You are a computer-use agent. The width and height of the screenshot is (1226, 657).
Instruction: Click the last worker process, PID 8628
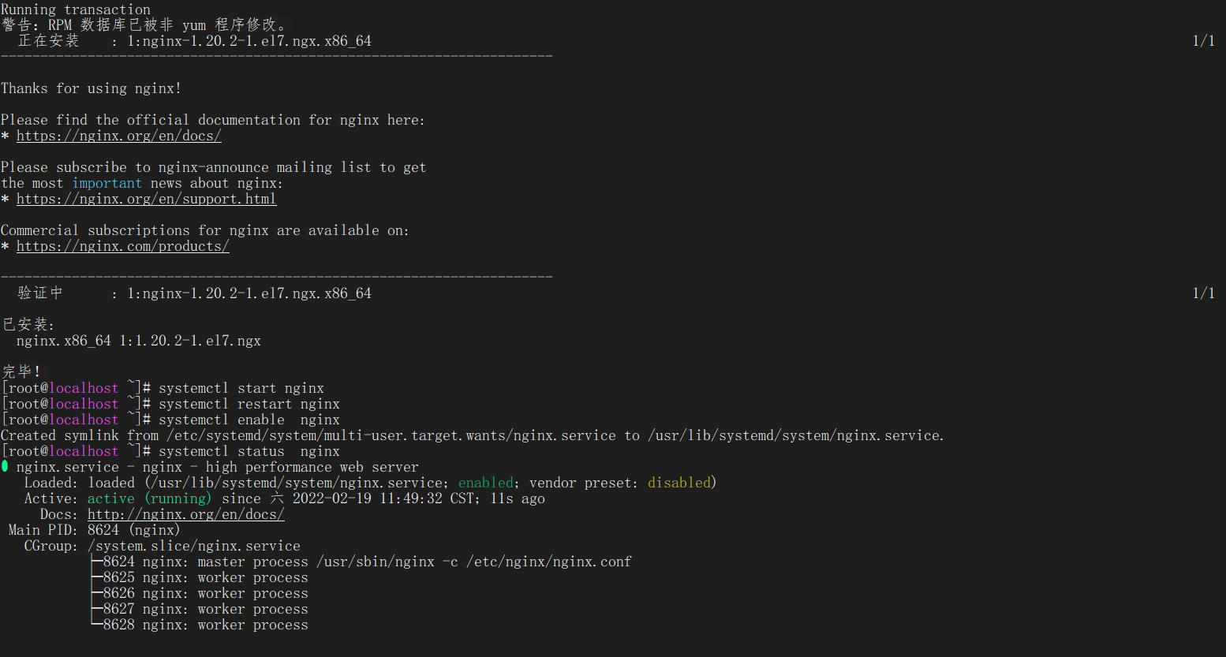(x=205, y=625)
